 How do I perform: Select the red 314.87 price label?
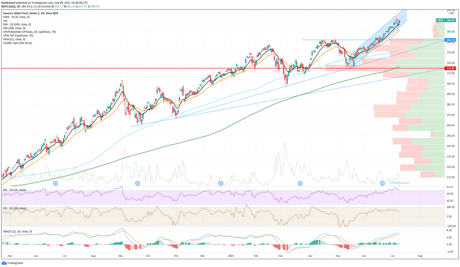450,68
